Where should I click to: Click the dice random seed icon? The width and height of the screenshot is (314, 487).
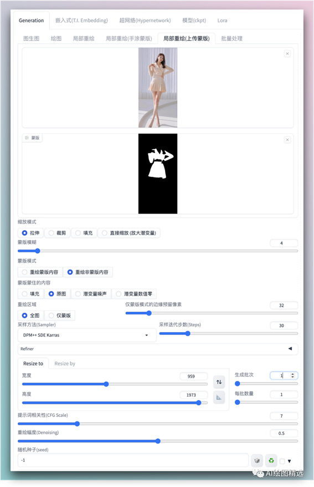(x=257, y=460)
